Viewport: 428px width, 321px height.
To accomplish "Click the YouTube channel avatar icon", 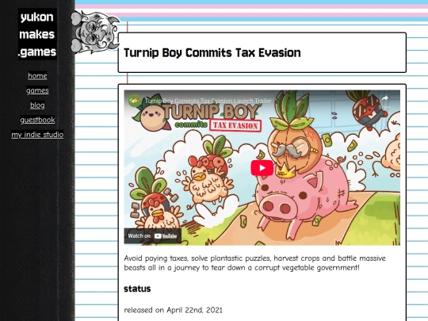I will point(134,101).
